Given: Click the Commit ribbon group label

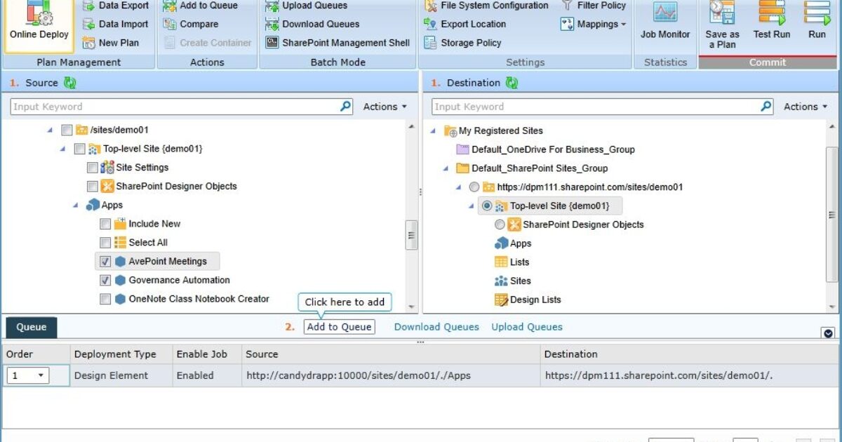Looking at the screenshot, I should (768, 62).
